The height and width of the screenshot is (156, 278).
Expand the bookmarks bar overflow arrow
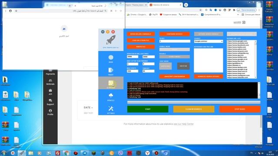238,15
